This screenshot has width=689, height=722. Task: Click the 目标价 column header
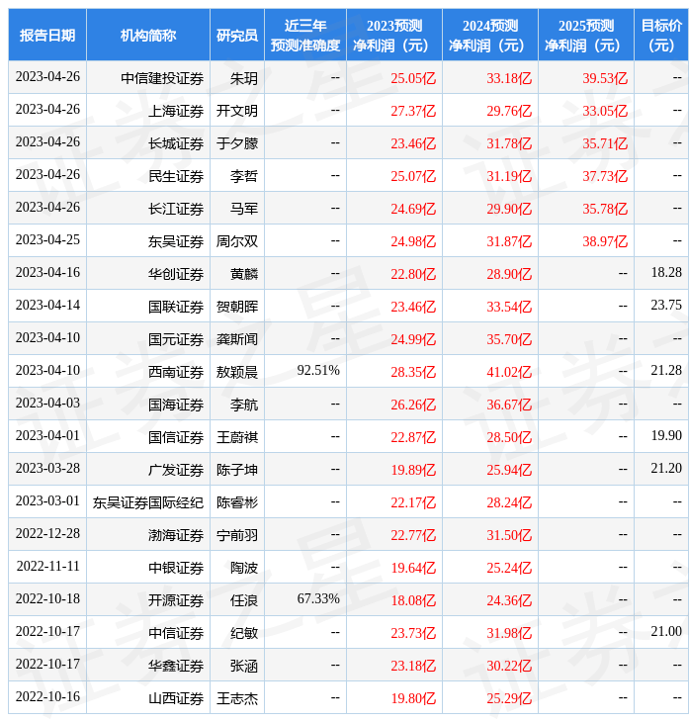(x=661, y=35)
